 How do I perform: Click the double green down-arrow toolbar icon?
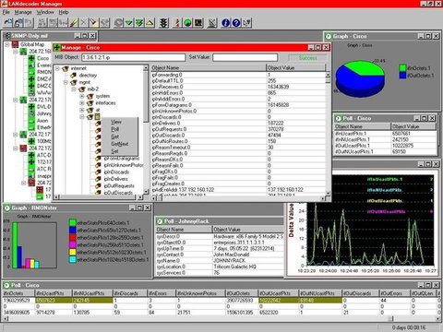pyautogui.click(x=139, y=23)
